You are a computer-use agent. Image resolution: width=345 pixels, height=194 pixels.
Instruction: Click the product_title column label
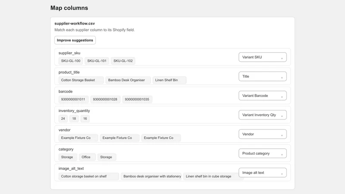pos(69,72)
